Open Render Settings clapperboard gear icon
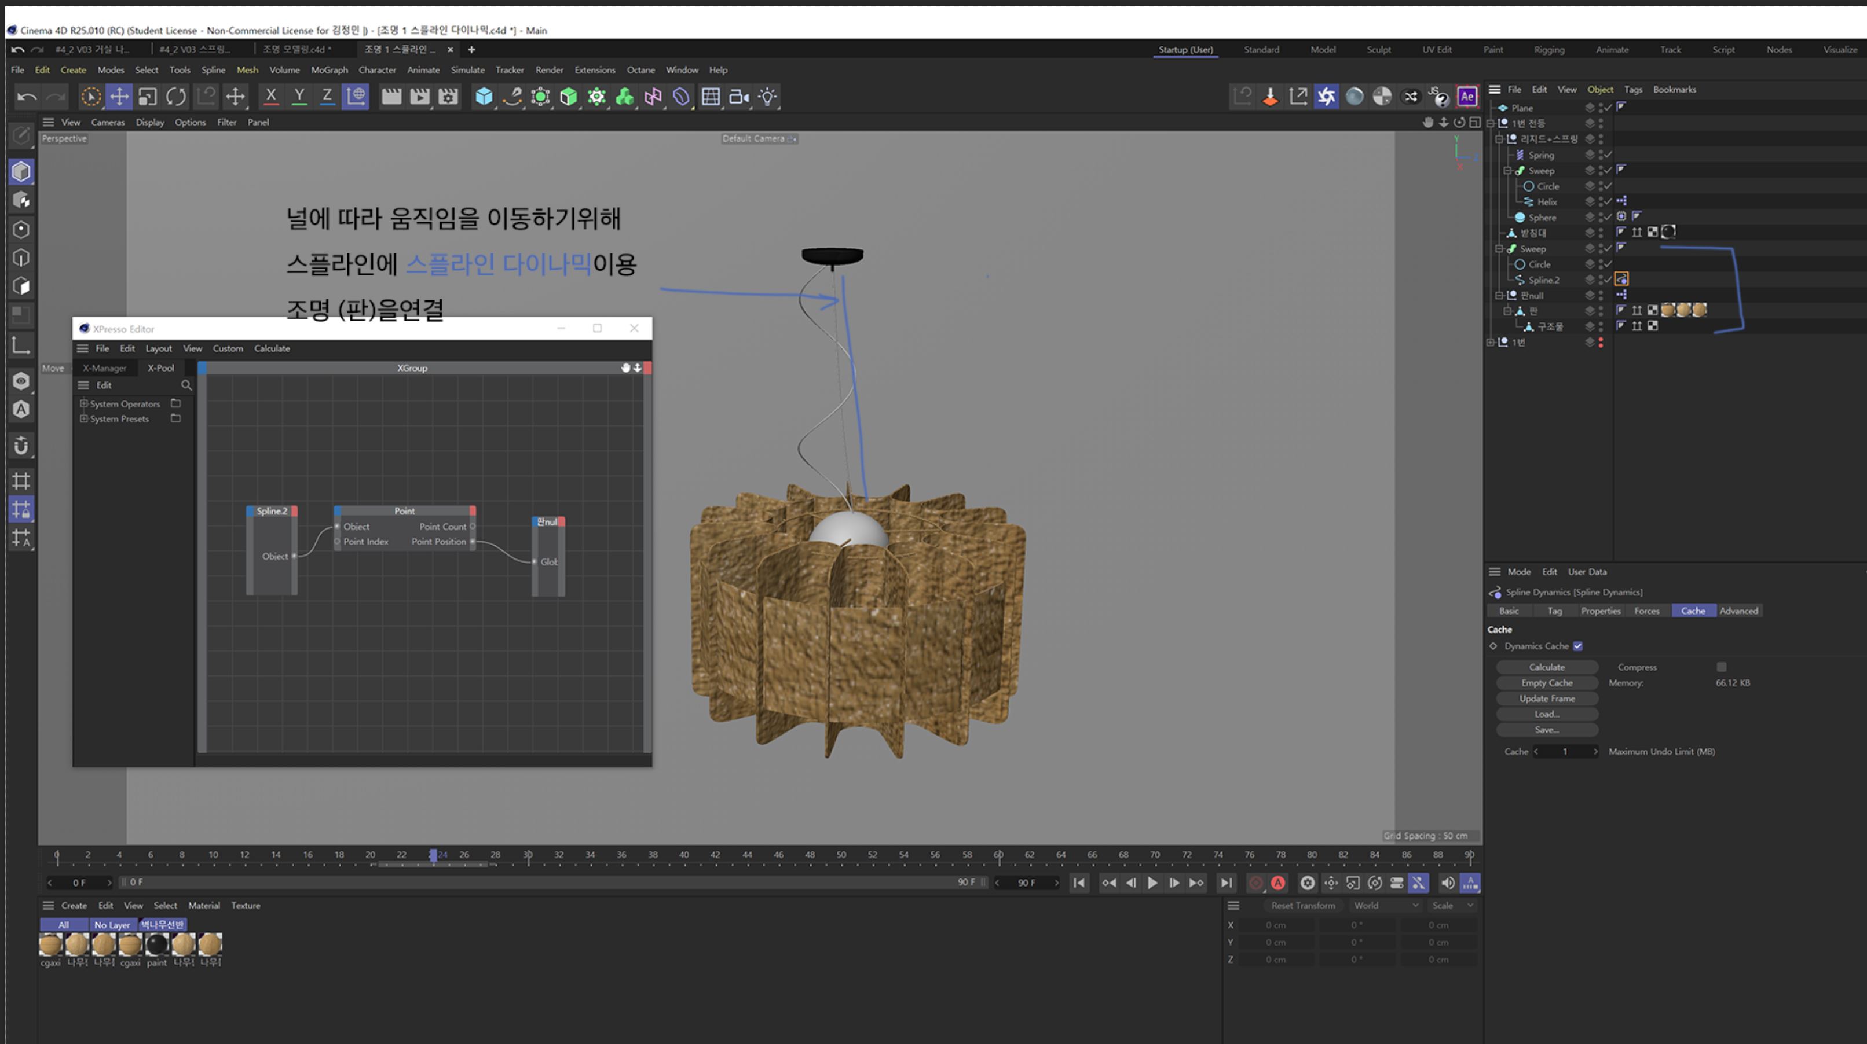 [x=448, y=97]
